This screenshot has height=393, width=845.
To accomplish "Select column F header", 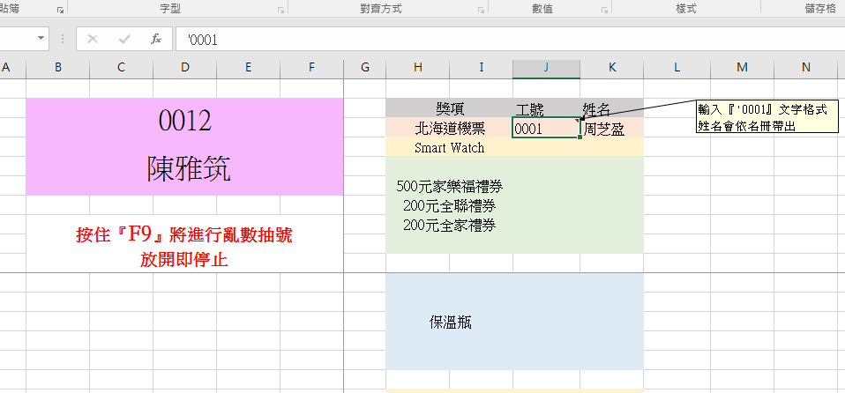I will tap(312, 67).
